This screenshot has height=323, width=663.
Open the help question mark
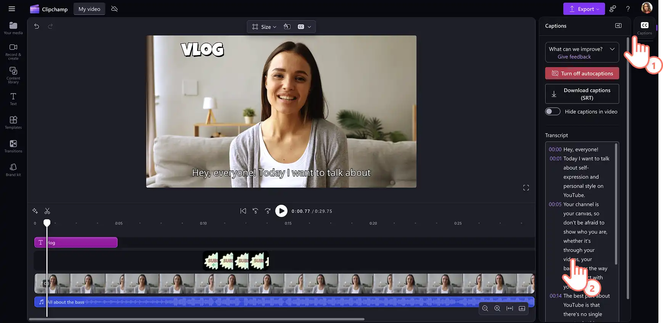point(628,9)
